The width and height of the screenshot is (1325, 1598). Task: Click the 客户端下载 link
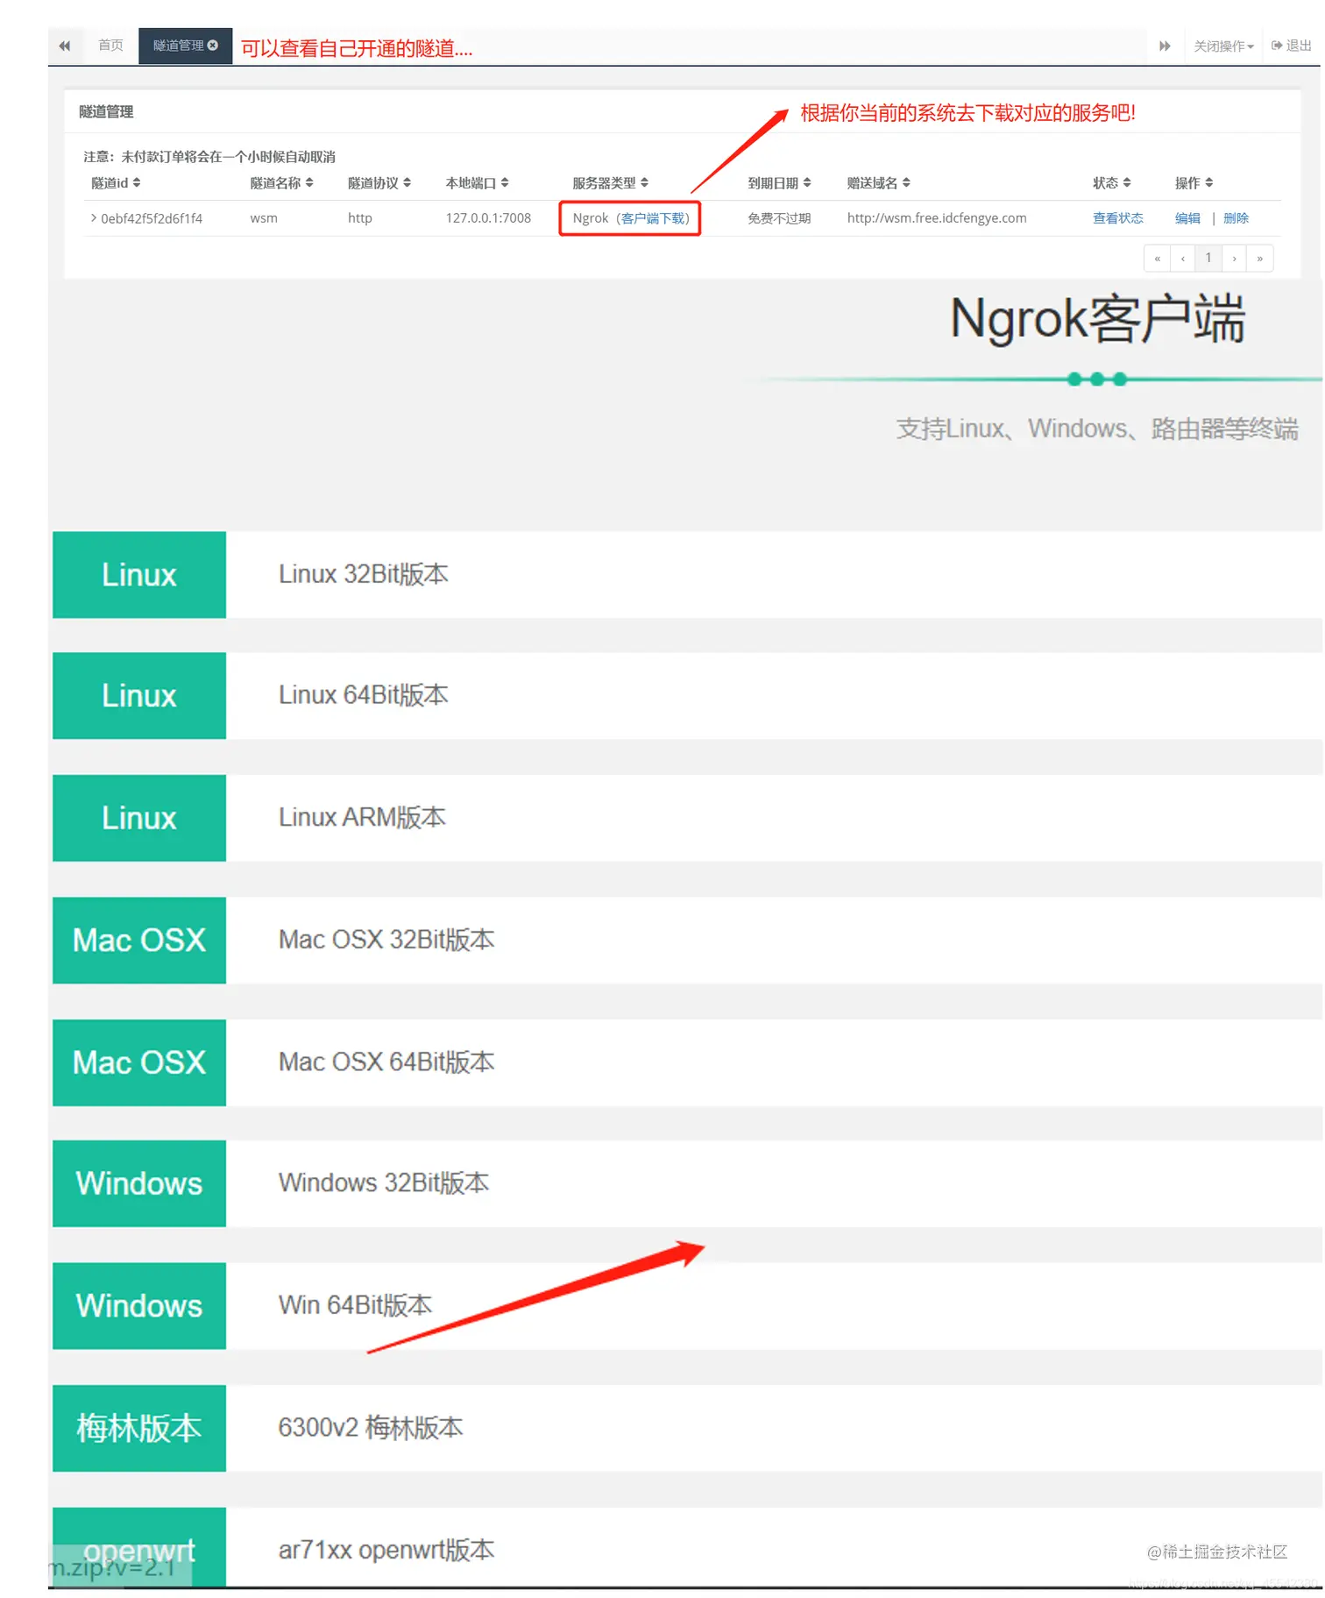click(654, 218)
